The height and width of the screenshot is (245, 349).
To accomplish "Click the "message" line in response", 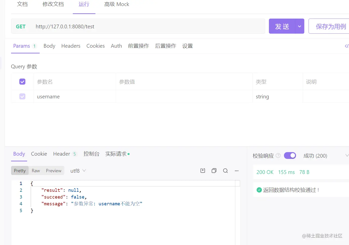I will coord(92,204).
